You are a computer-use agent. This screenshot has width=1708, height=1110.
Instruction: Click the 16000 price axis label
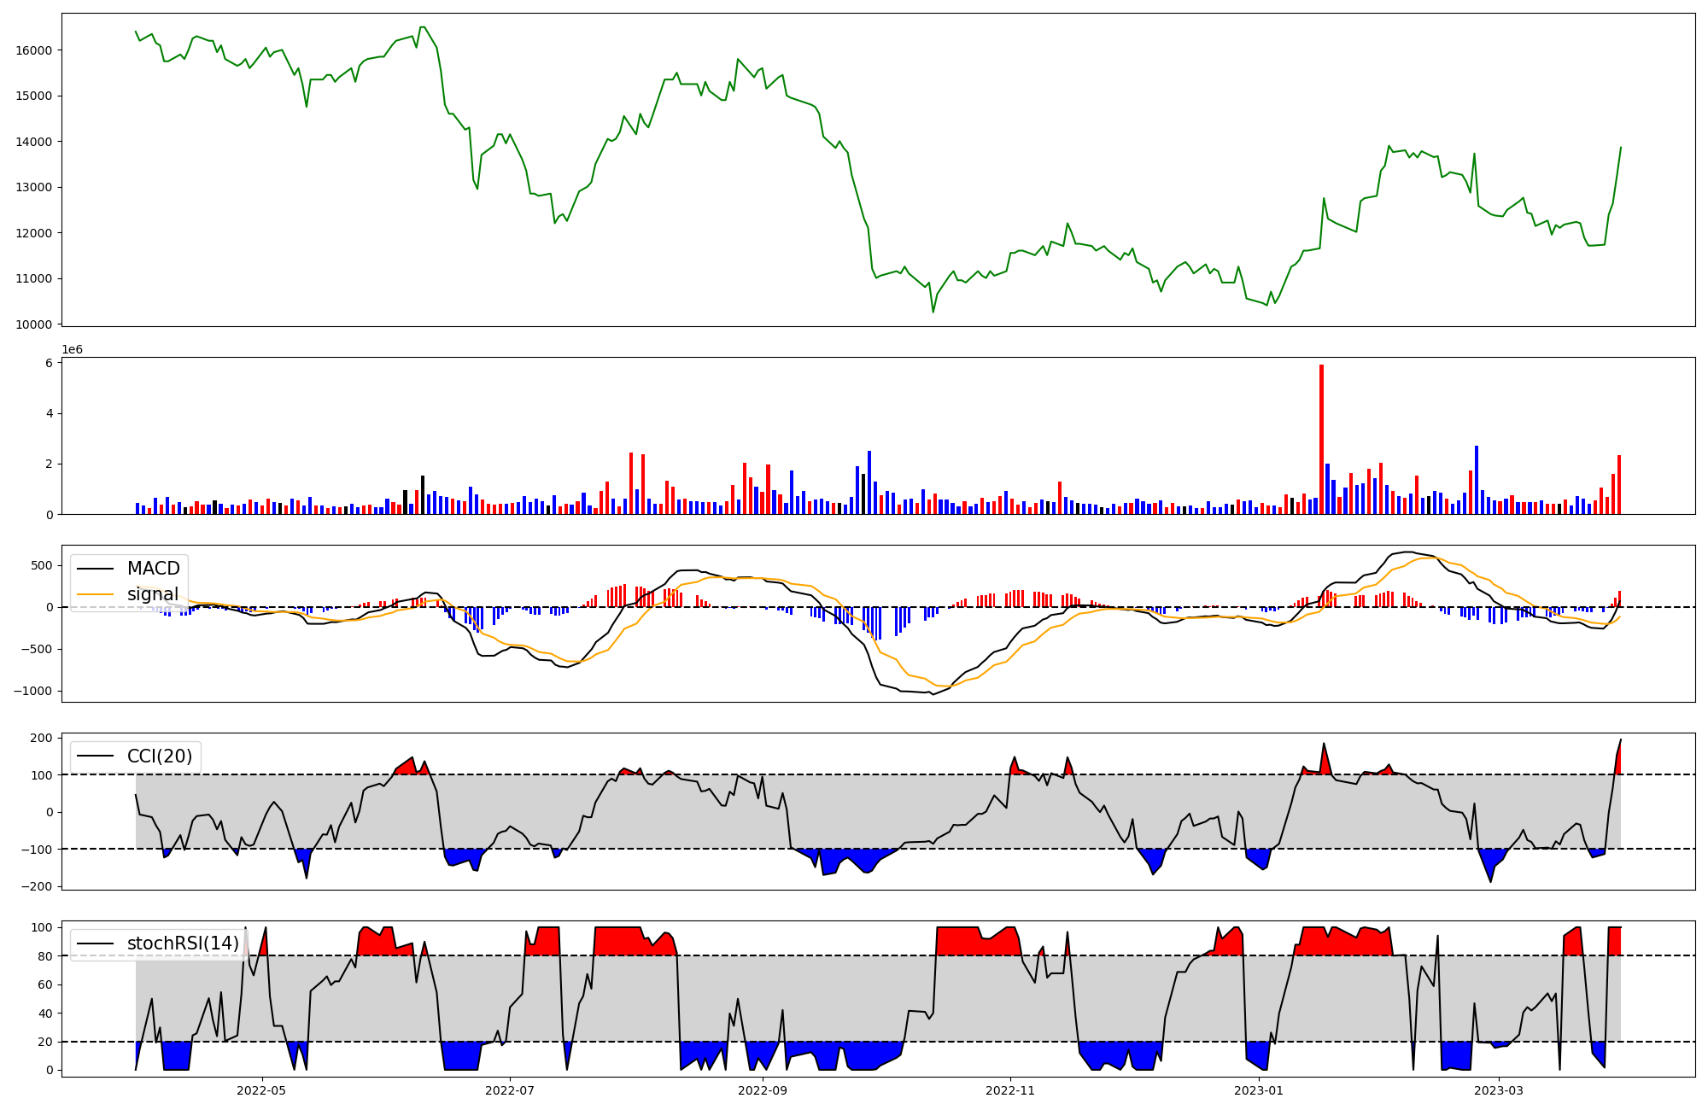[33, 50]
